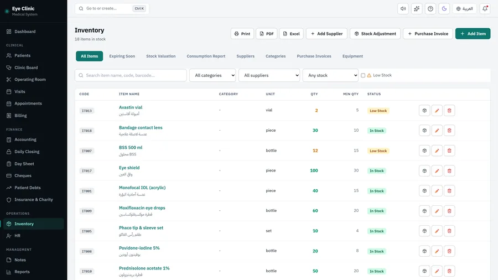
Task: Switch to the Expiring Soon tab
Action: pyautogui.click(x=122, y=56)
